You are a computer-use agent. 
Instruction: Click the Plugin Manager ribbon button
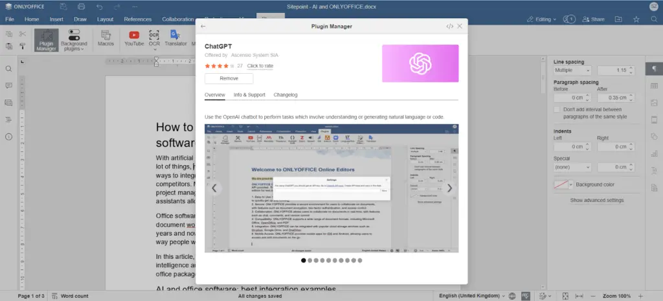tap(46, 39)
